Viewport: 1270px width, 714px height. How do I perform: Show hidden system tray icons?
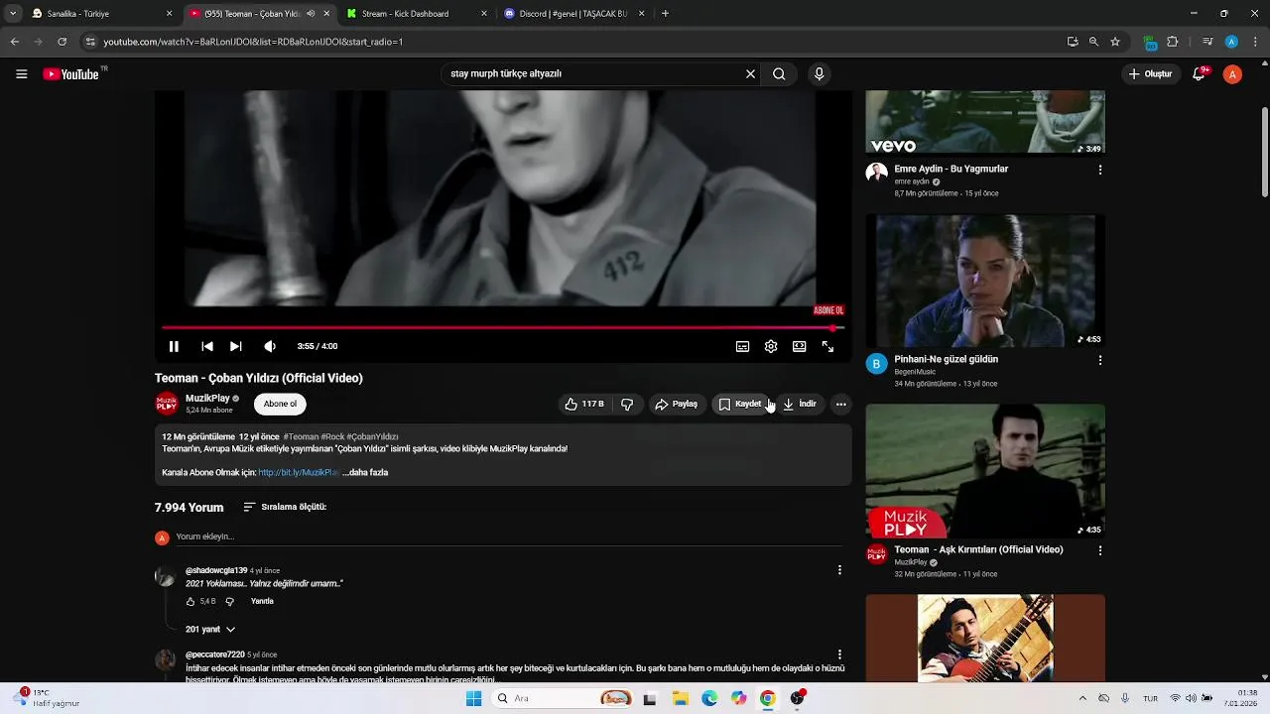tap(1082, 698)
